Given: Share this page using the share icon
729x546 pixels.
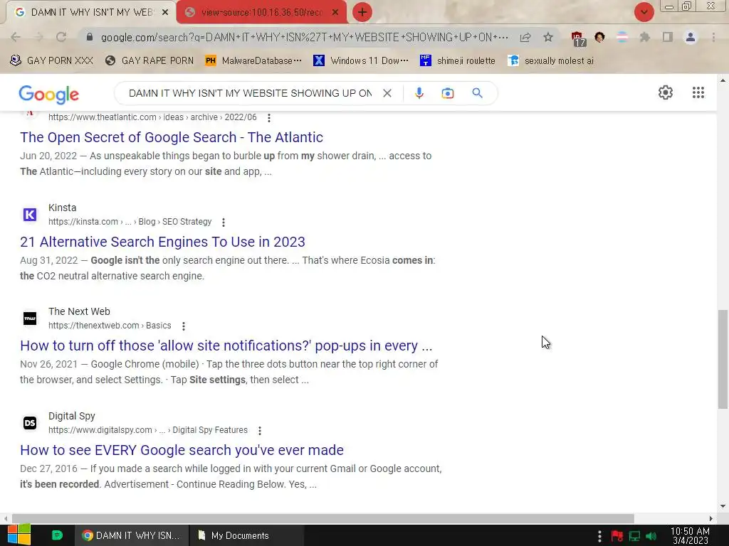Looking at the screenshot, I should [525, 37].
